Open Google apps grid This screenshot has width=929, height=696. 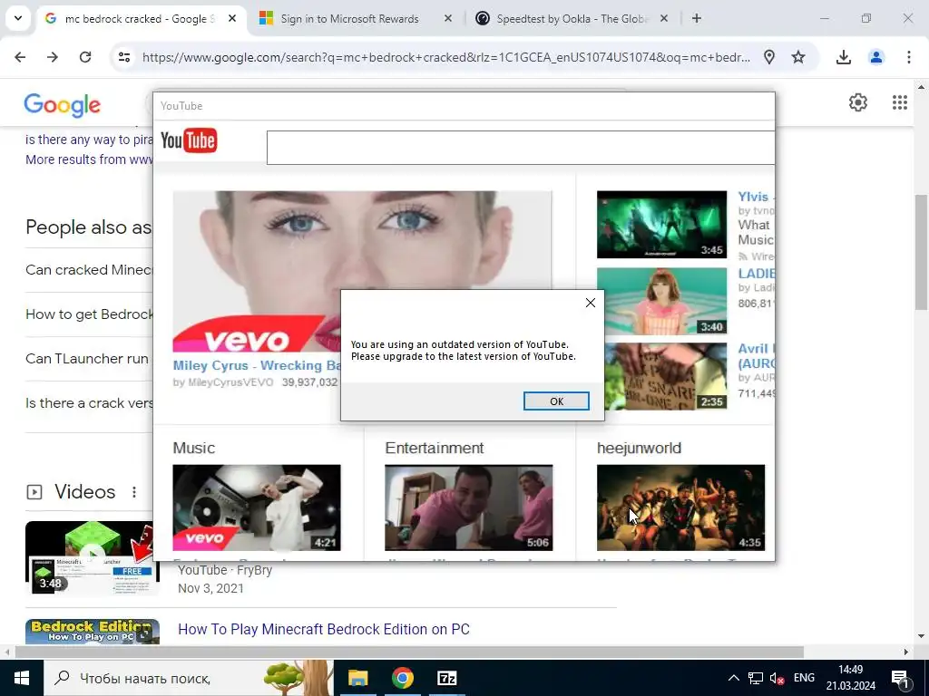tap(899, 102)
